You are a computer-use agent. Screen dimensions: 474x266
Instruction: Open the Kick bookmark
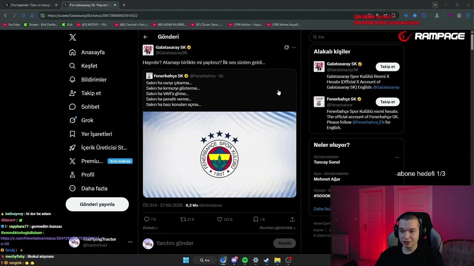67,25
